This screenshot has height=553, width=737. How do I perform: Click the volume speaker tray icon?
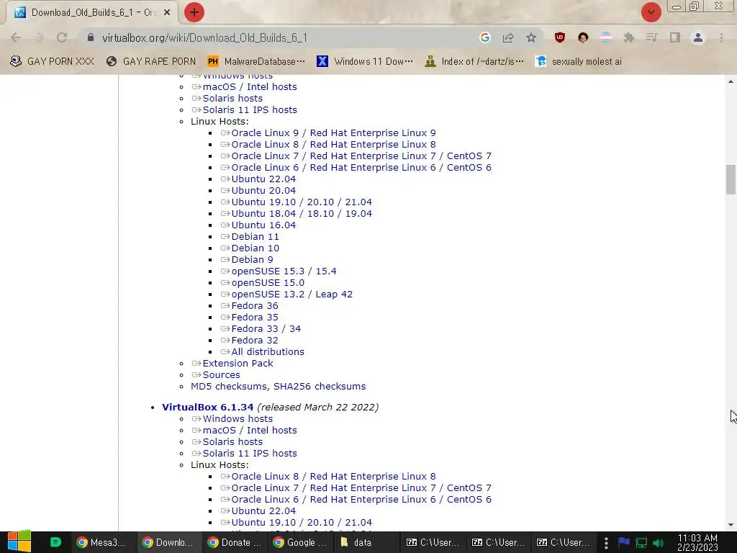(658, 543)
